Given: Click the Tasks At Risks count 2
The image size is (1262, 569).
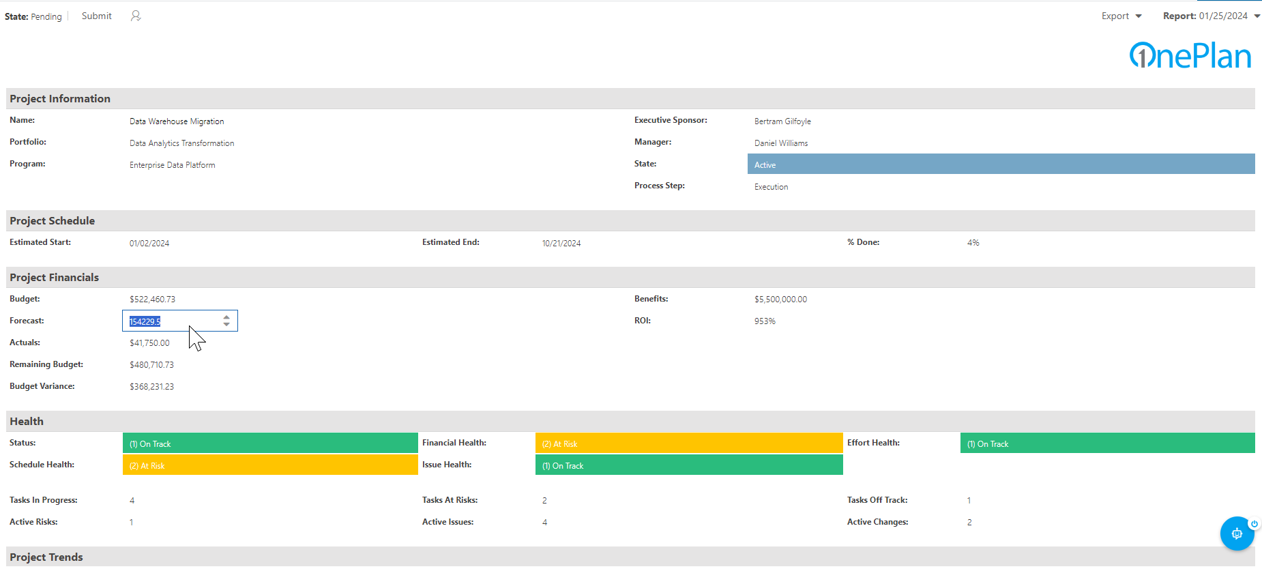Looking at the screenshot, I should click(x=544, y=501).
